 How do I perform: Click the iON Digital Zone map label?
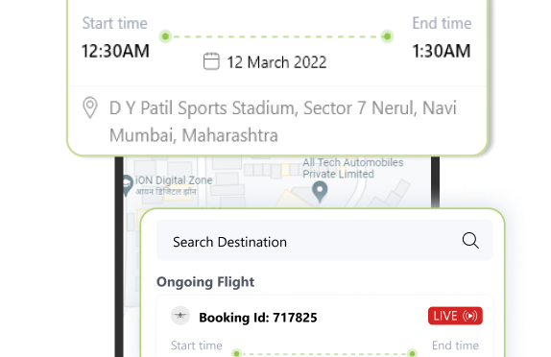[174, 185]
